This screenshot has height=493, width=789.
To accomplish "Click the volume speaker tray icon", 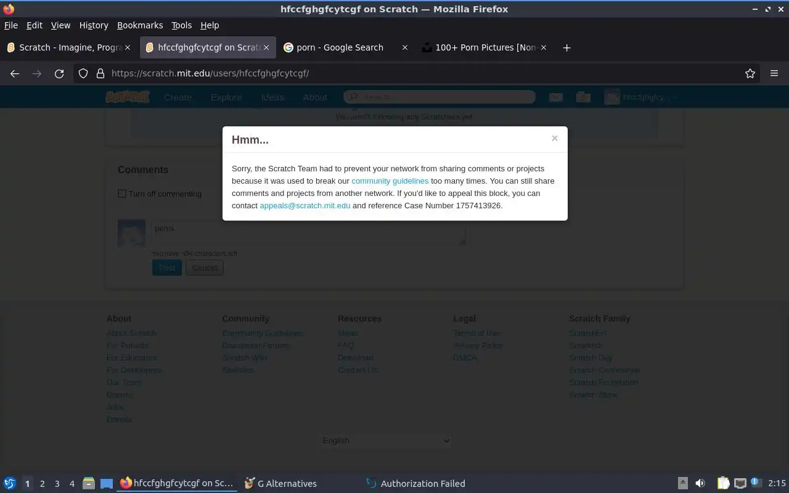I will tap(700, 484).
